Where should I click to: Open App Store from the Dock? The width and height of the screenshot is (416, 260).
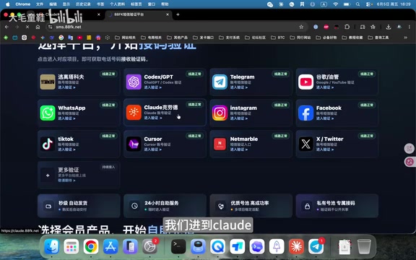tap(110, 246)
